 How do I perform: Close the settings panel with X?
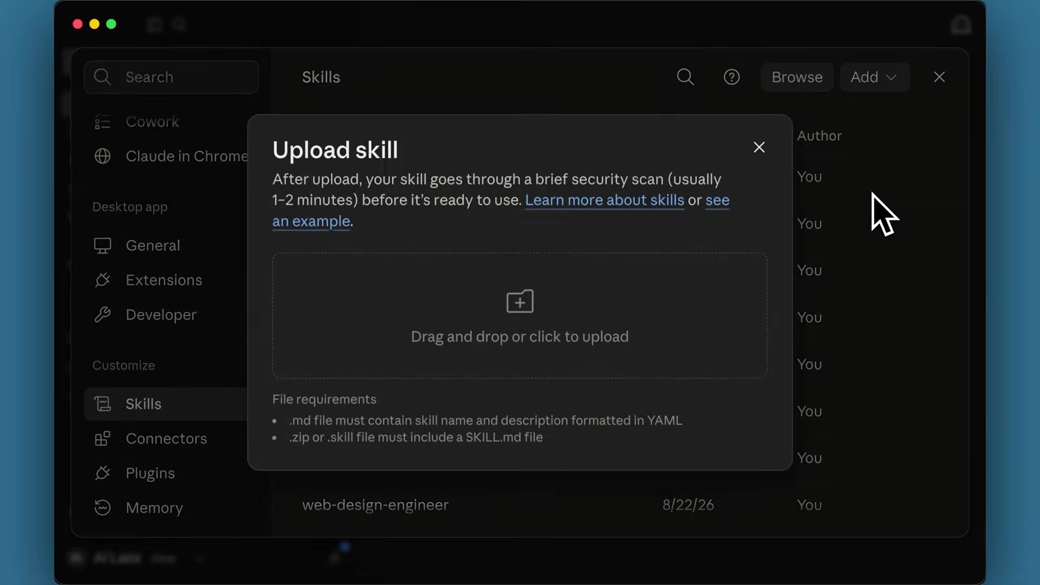[x=939, y=77]
